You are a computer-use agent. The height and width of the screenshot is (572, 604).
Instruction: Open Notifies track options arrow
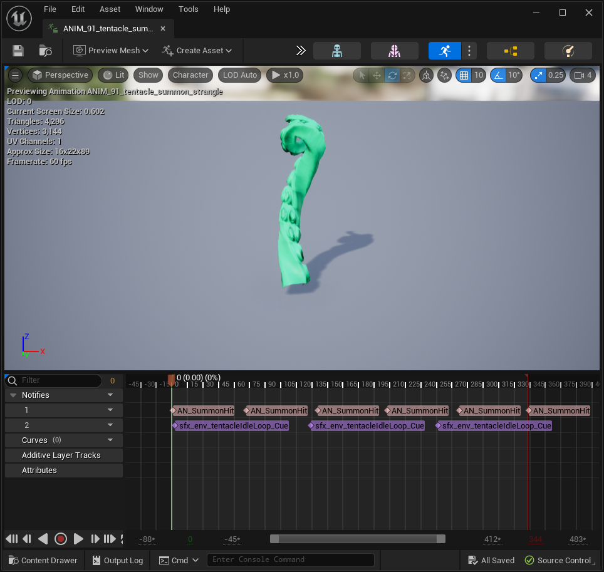point(110,395)
